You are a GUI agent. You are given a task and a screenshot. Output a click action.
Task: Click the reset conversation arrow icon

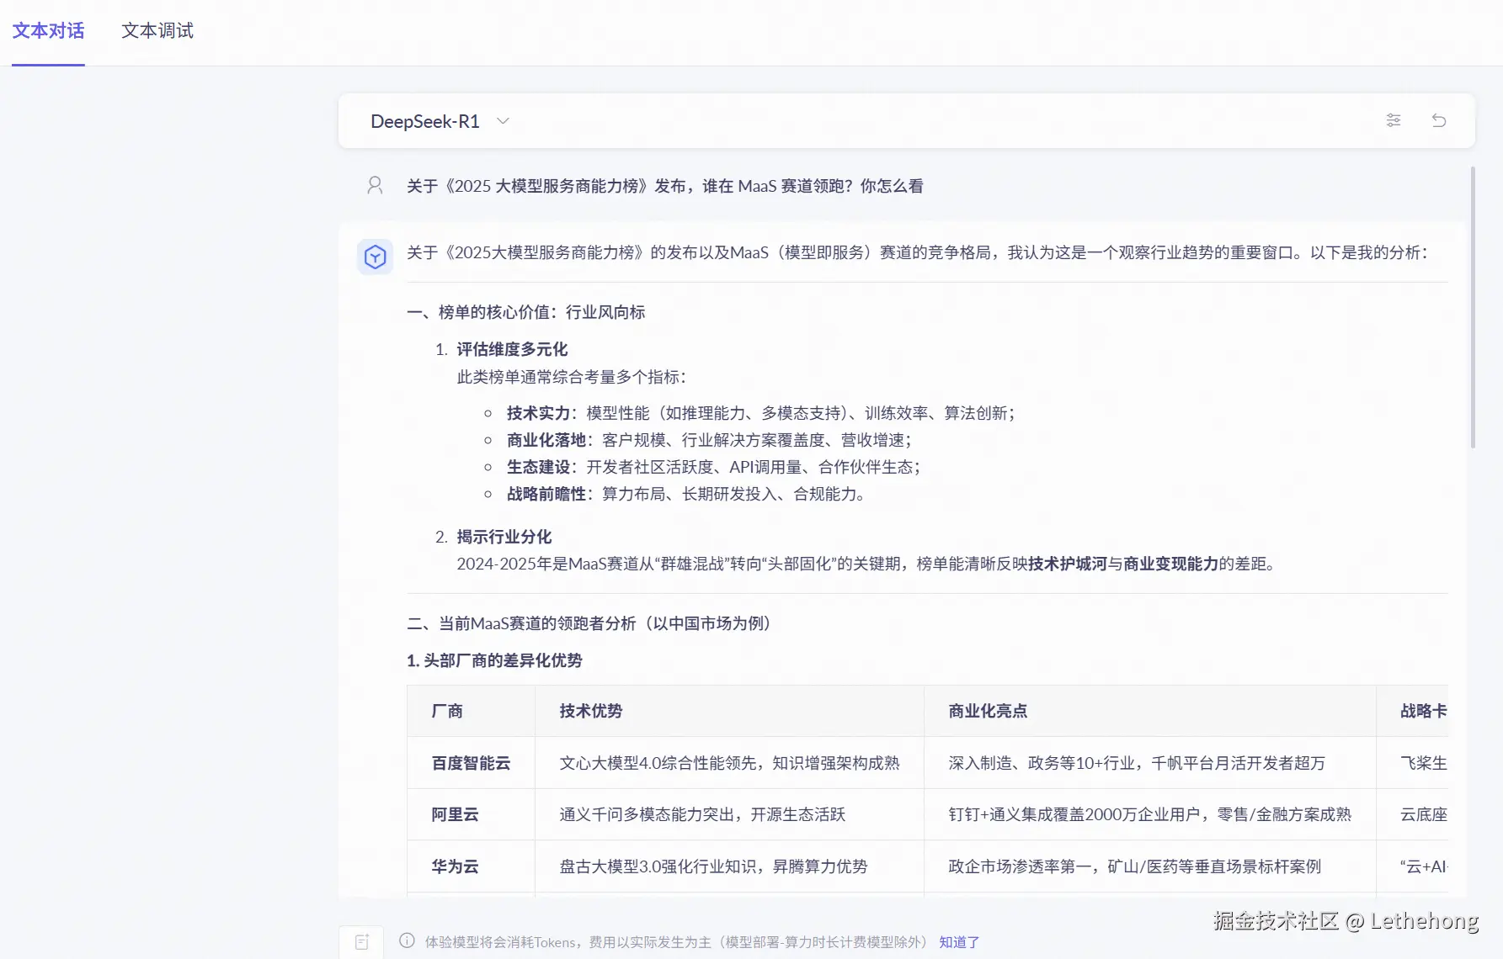1439,120
